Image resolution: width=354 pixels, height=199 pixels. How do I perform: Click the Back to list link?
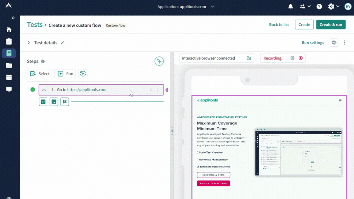279,25
